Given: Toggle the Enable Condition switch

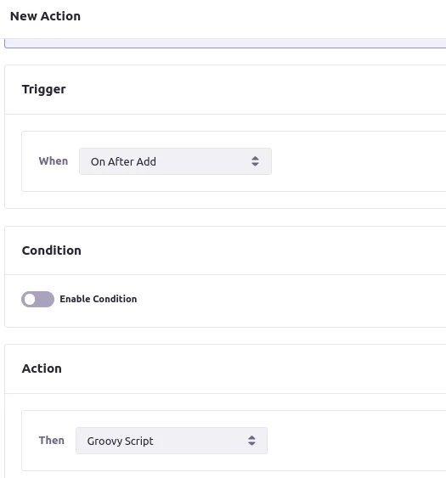Looking at the screenshot, I should (x=37, y=299).
